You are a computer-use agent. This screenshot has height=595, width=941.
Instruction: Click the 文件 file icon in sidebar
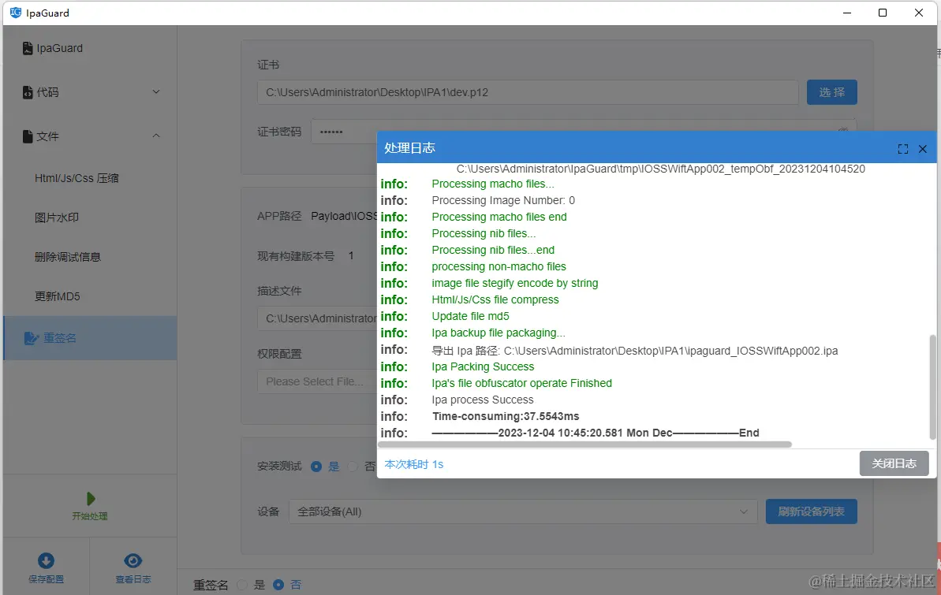point(28,137)
